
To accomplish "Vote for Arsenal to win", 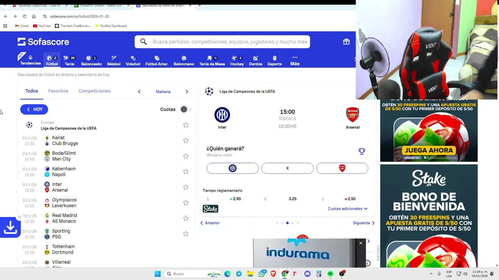I will point(342,168).
